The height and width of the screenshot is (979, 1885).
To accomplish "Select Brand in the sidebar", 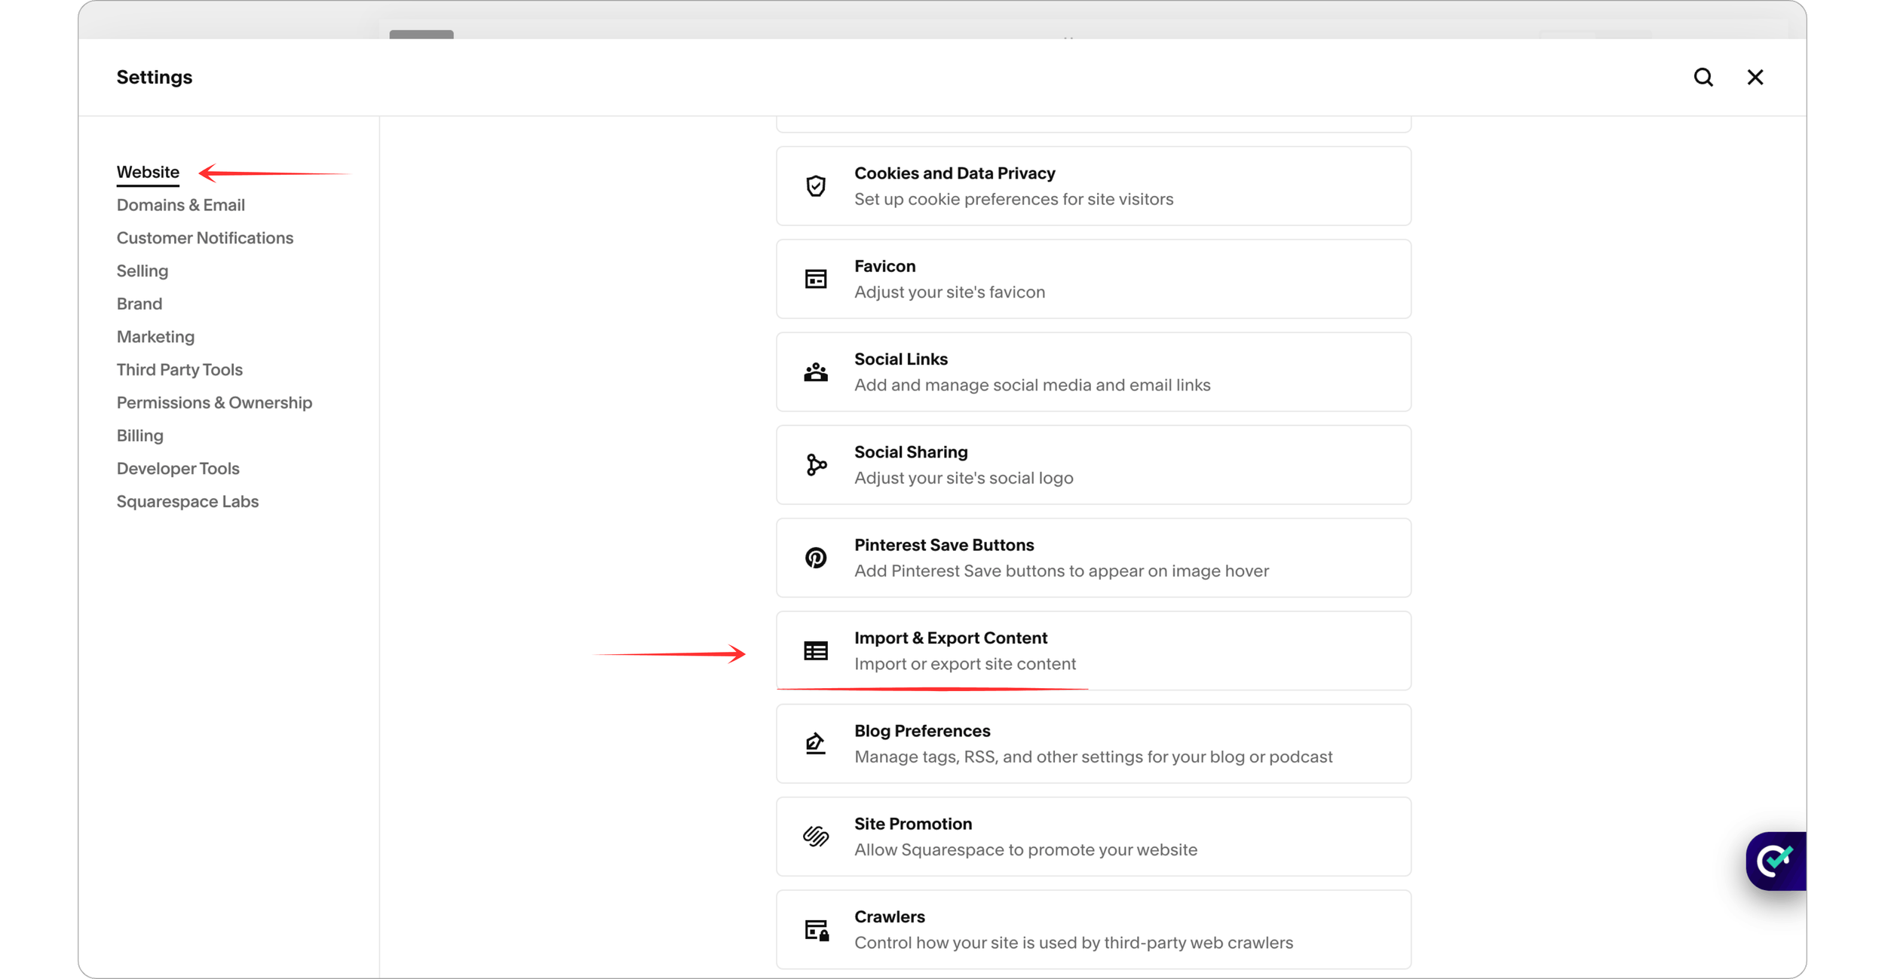I will coord(139,304).
